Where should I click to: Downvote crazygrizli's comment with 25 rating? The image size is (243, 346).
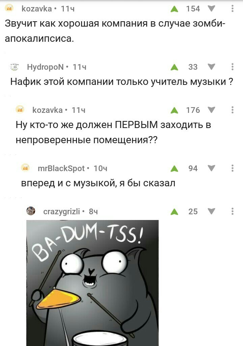[x=212, y=211]
